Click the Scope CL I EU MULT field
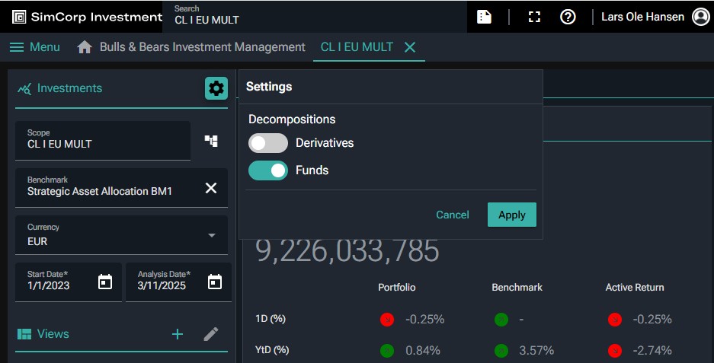 [103, 141]
